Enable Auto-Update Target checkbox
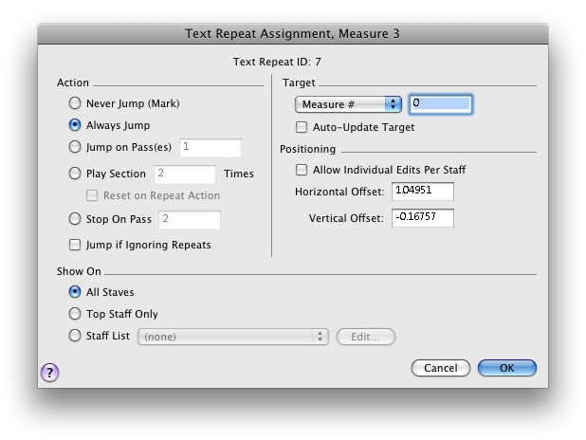This screenshot has width=586, height=440. click(302, 127)
